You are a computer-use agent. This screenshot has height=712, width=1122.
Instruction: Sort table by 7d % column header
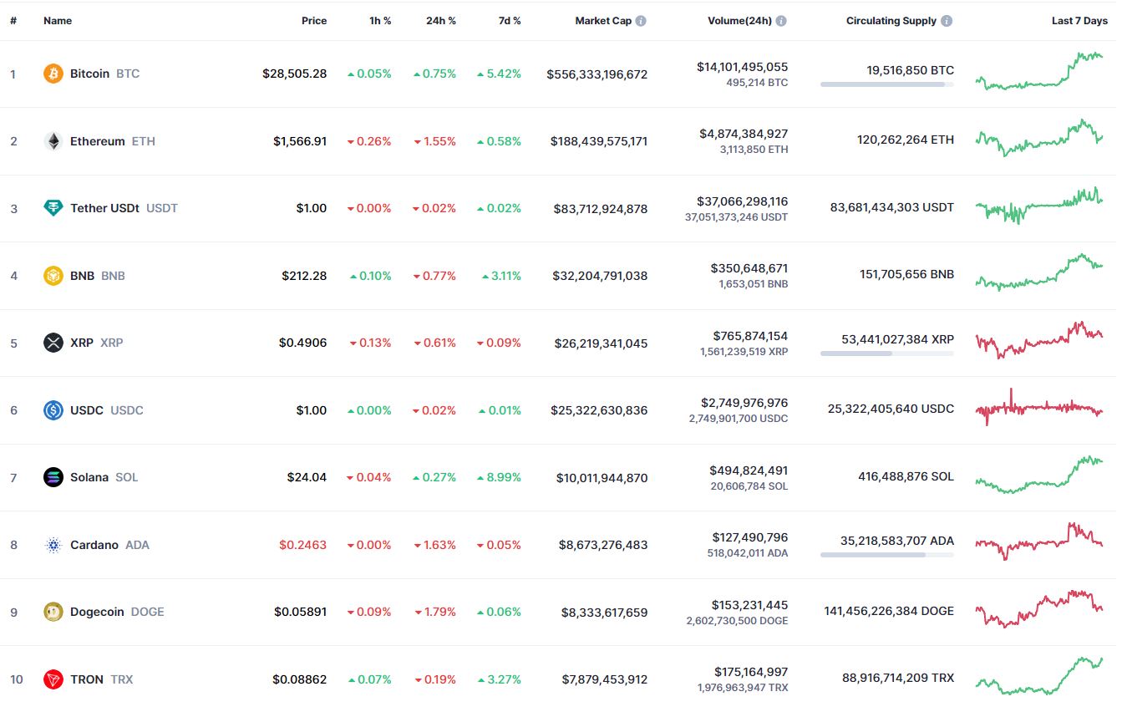click(x=510, y=21)
